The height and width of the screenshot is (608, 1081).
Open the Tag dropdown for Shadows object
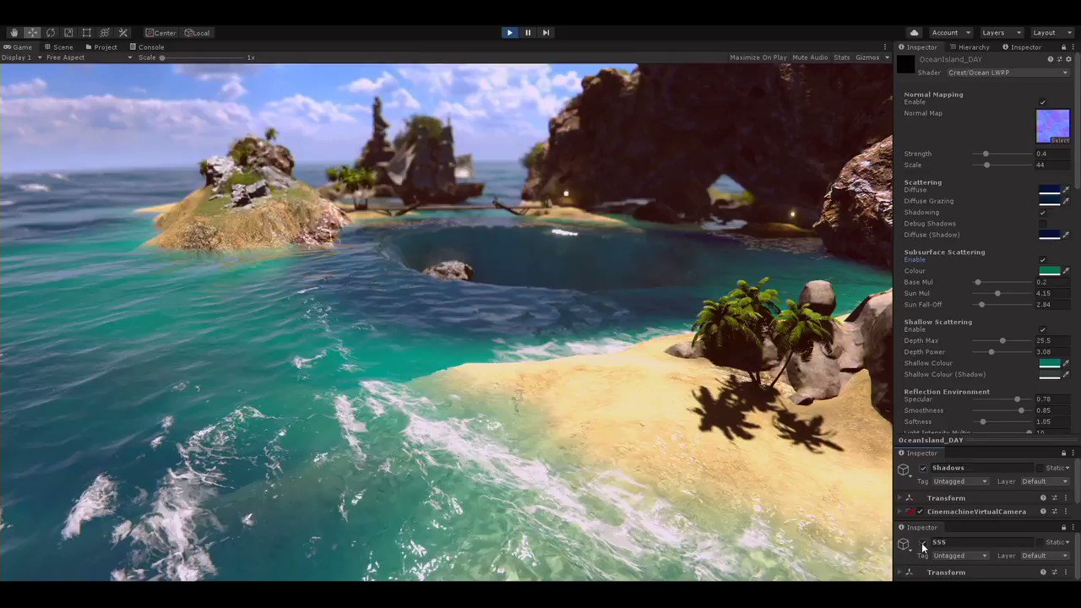tap(960, 481)
